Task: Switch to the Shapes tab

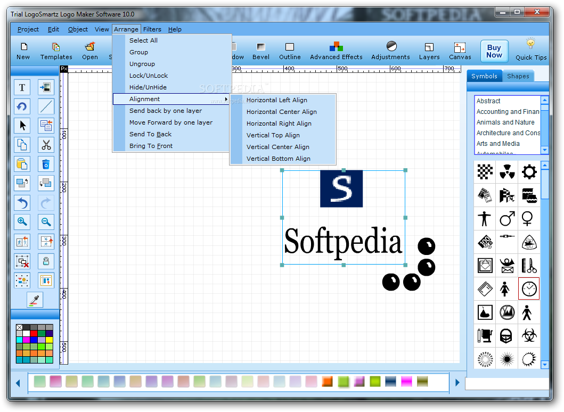Action: tap(518, 76)
